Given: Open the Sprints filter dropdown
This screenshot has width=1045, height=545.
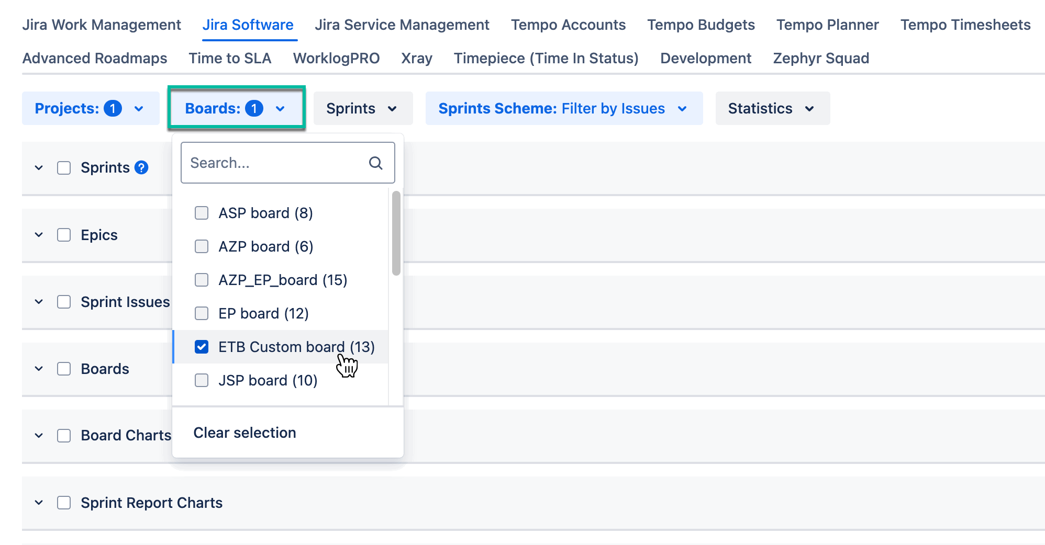Looking at the screenshot, I should coord(363,108).
